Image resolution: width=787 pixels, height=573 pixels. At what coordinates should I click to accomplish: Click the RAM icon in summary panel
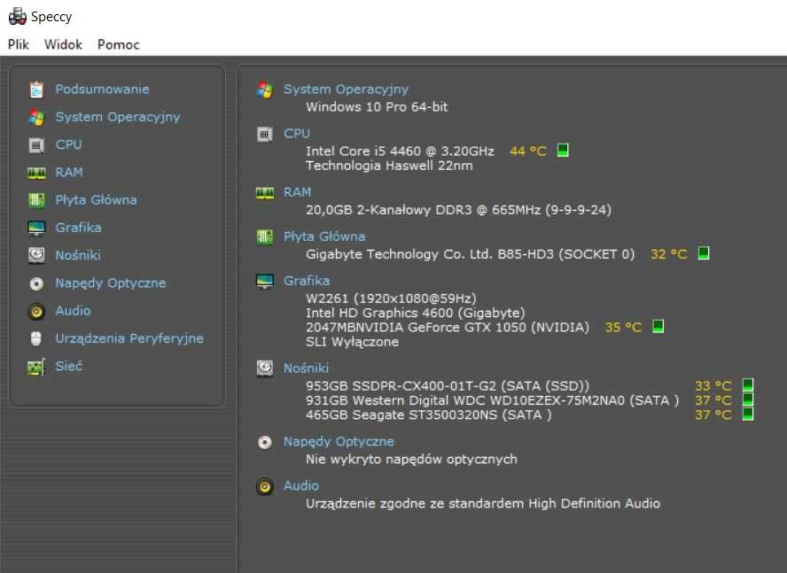(264, 193)
